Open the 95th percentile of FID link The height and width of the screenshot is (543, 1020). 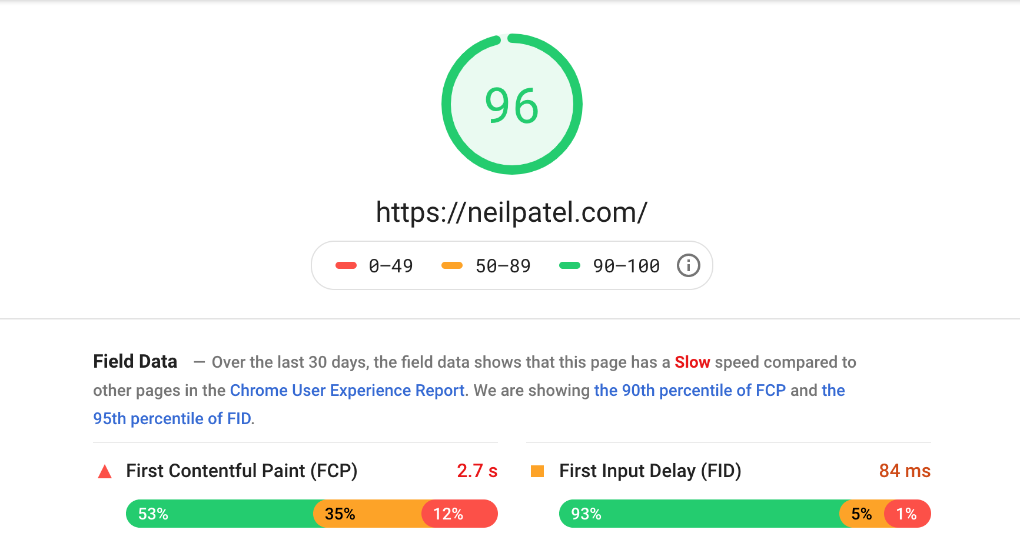click(172, 418)
